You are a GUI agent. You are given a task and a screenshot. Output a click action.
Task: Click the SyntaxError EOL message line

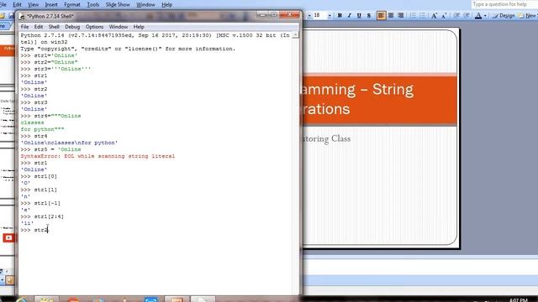[98, 156]
